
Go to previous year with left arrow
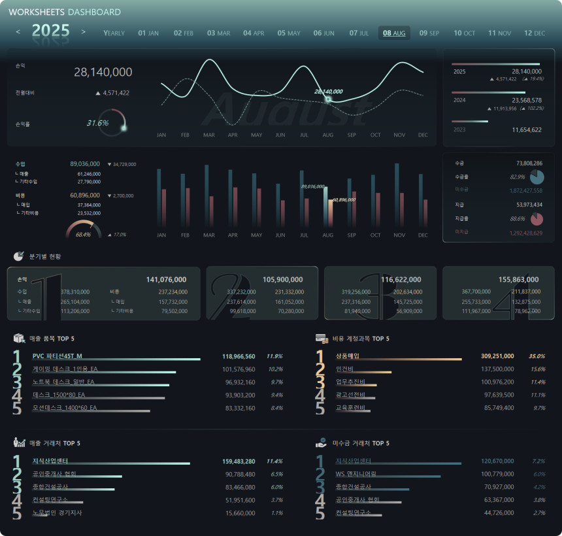pyautogui.click(x=18, y=31)
